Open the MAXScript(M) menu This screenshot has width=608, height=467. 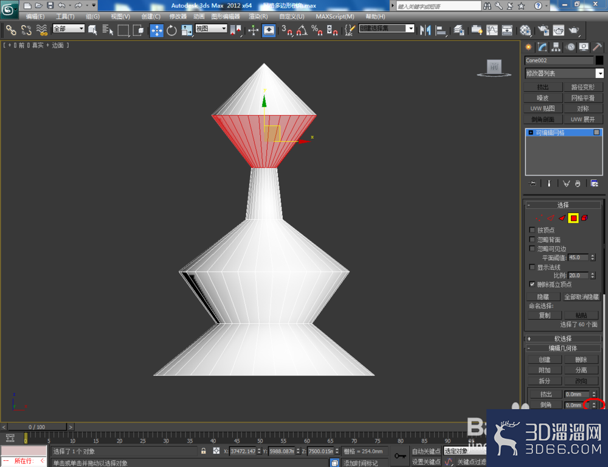click(x=335, y=16)
